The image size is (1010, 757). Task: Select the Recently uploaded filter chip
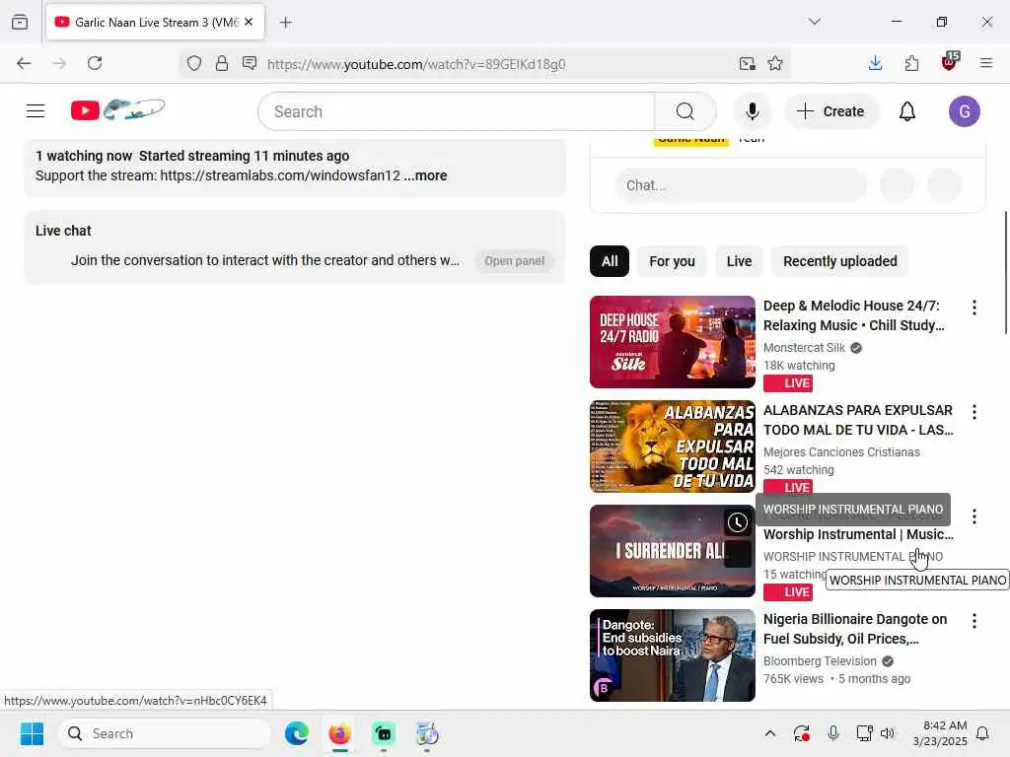tap(840, 261)
